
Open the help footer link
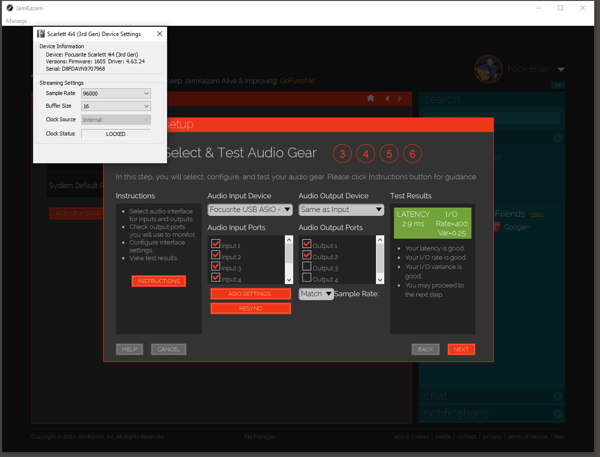point(560,437)
